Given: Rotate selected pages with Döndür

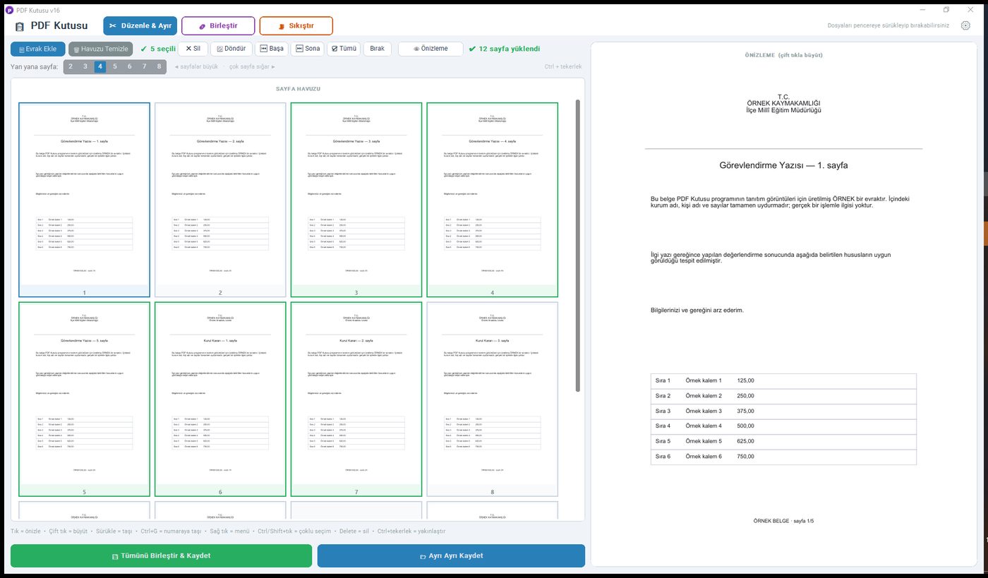Looking at the screenshot, I should coord(231,49).
